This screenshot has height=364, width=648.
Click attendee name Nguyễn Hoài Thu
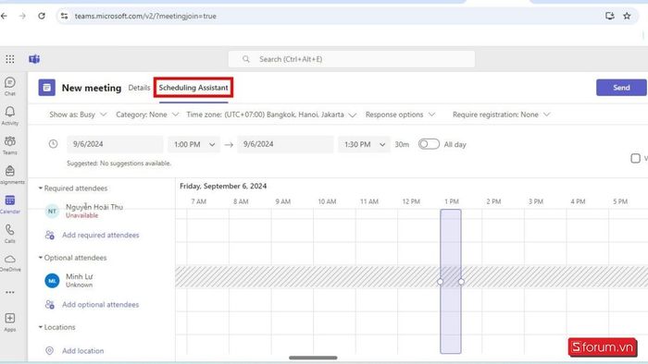[94, 207]
